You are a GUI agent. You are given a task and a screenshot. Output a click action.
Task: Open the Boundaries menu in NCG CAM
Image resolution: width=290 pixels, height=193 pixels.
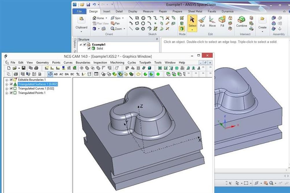click(x=83, y=63)
